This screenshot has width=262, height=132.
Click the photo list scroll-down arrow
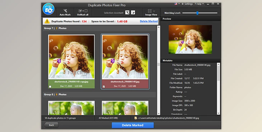point(159,114)
